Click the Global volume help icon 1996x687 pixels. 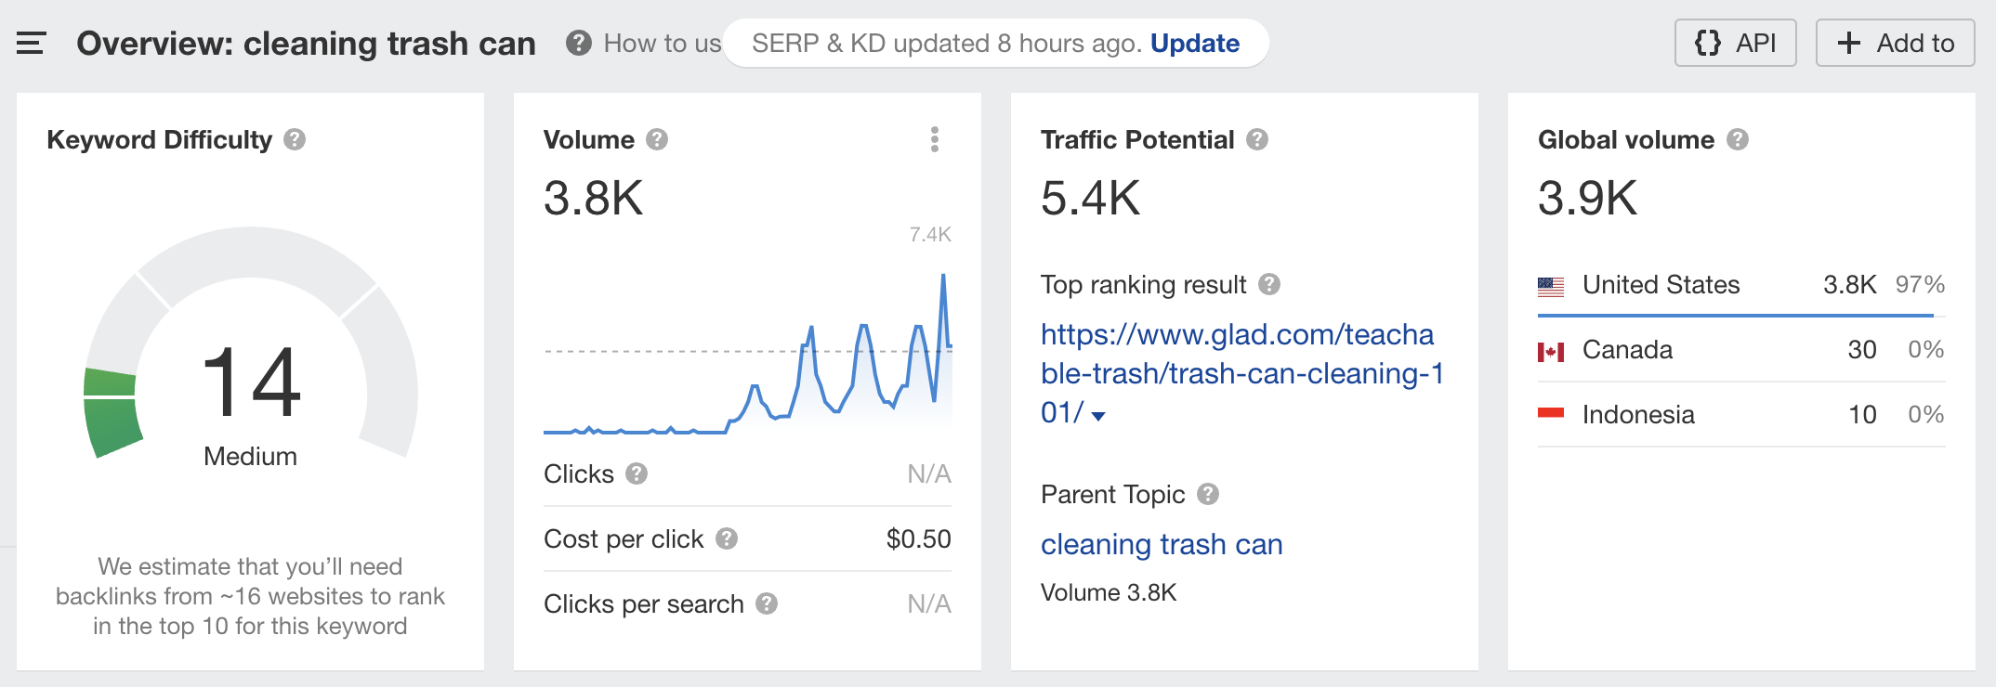coord(1738,139)
